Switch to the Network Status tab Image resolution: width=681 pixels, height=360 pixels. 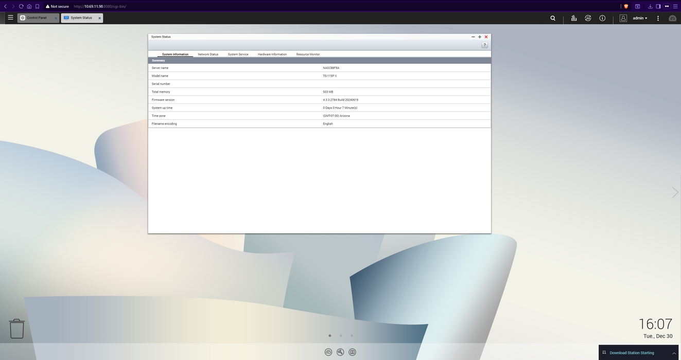click(208, 54)
